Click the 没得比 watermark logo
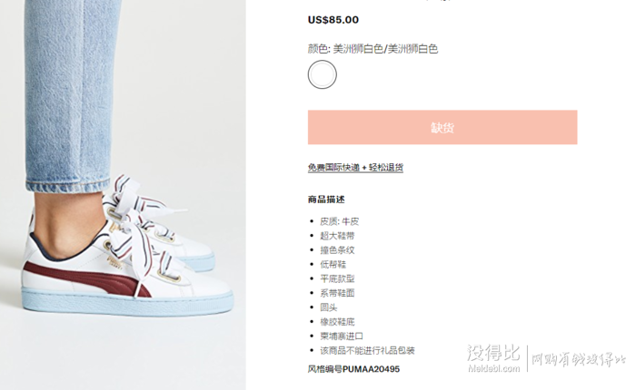Screen dimensions: 636x390 tap(493, 358)
